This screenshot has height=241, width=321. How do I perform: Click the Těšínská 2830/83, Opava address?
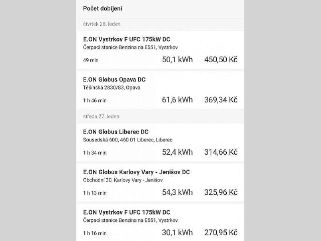point(112,88)
